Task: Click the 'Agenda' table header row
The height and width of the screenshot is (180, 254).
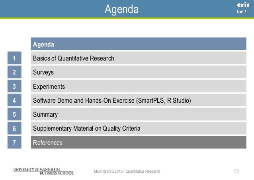Action: [x=139, y=44]
